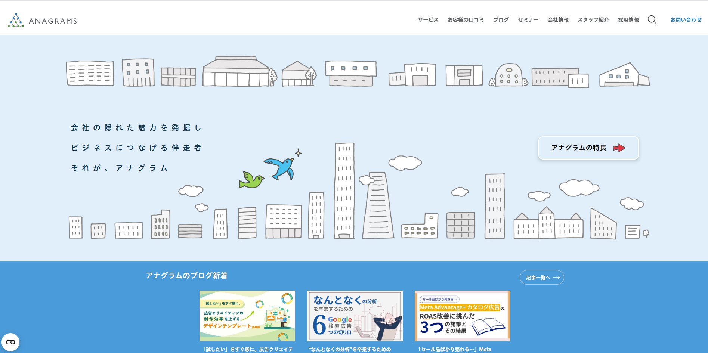Screen dimensions: 708x353
Task: Navigate to 採用情報
Action: point(628,20)
